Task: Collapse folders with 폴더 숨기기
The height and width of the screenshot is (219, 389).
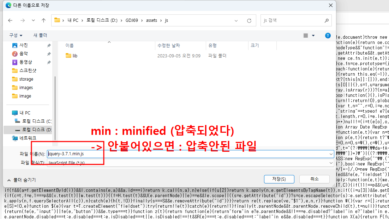Action: 22,180
